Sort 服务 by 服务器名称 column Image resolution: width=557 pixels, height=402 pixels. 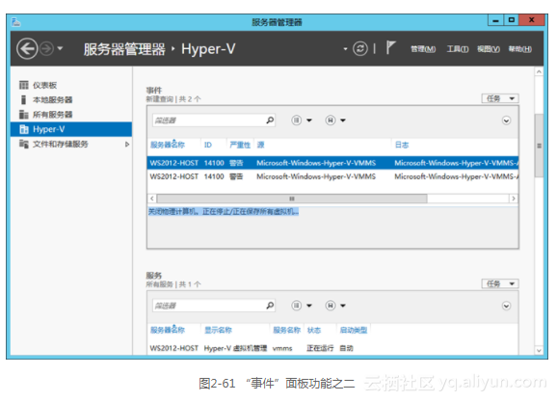click(x=168, y=330)
